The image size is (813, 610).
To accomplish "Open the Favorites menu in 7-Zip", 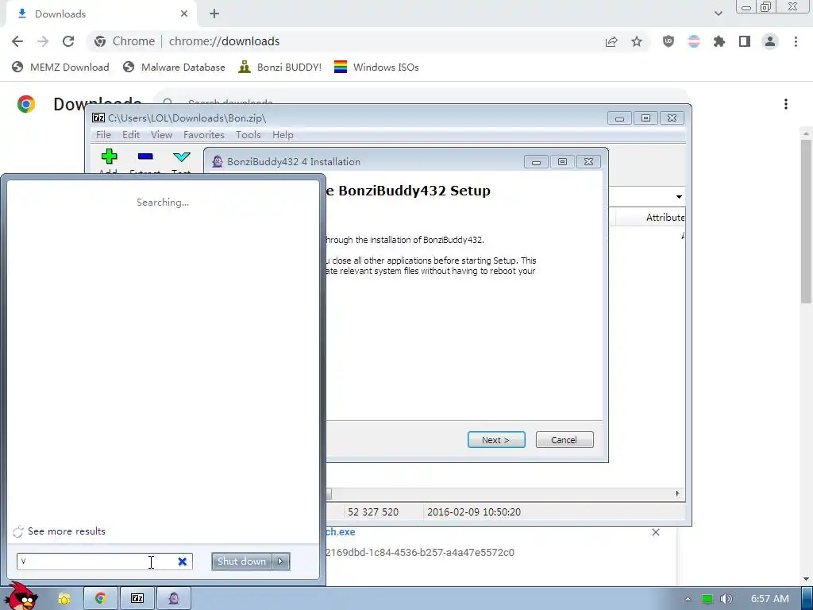I will 204,135.
